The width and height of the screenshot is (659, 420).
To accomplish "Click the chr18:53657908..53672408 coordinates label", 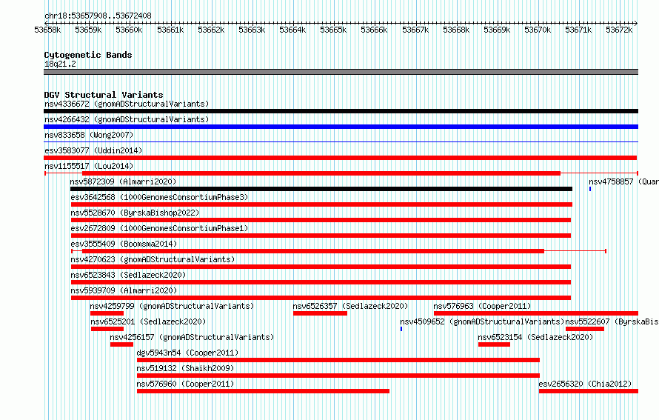I will click(x=98, y=16).
